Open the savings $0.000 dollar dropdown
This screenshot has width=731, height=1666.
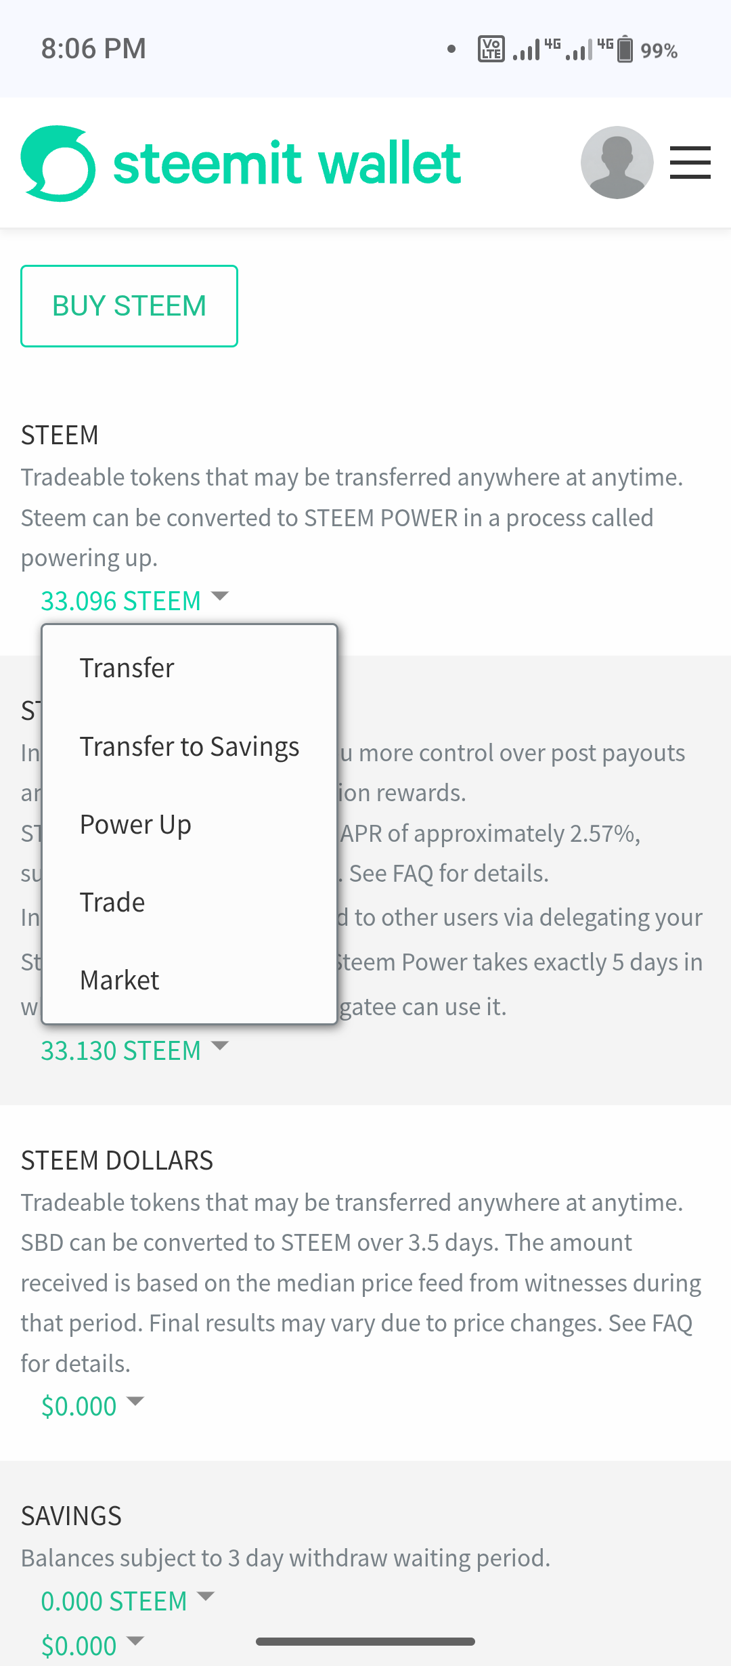pos(93,1645)
